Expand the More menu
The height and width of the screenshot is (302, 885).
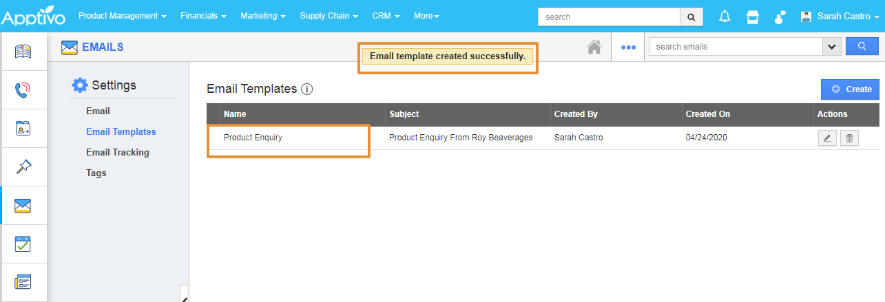[426, 16]
